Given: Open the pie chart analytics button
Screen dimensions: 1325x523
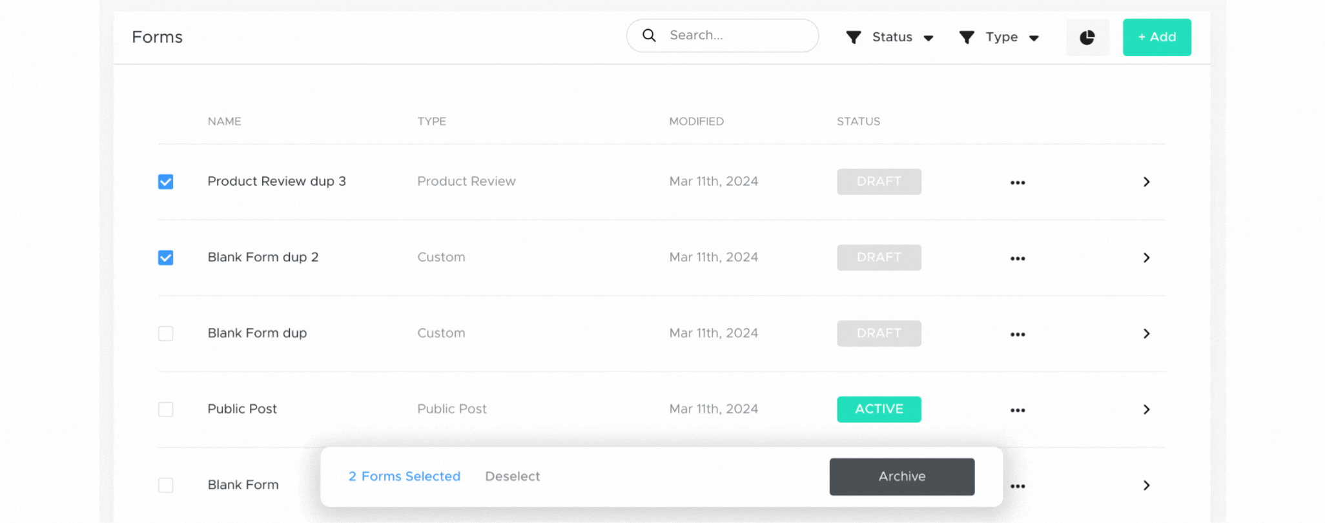Looking at the screenshot, I should (x=1087, y=37).
